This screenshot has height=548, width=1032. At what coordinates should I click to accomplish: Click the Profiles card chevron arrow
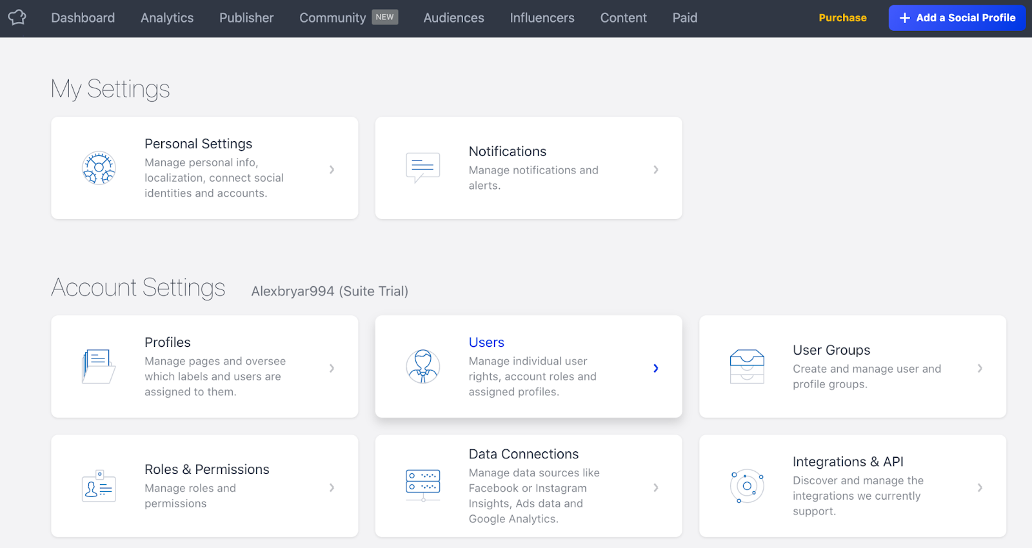tap(332, 368)
